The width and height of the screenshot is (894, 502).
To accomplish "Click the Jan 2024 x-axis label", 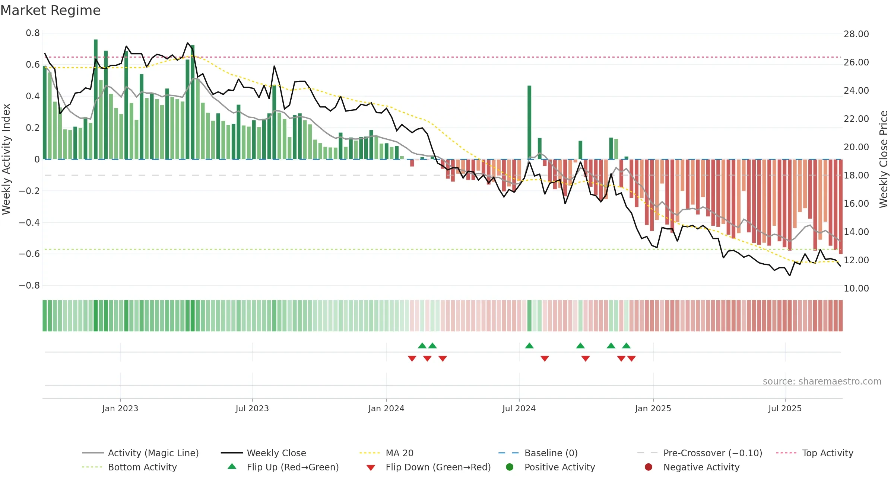I will click(x=386, y=409).
